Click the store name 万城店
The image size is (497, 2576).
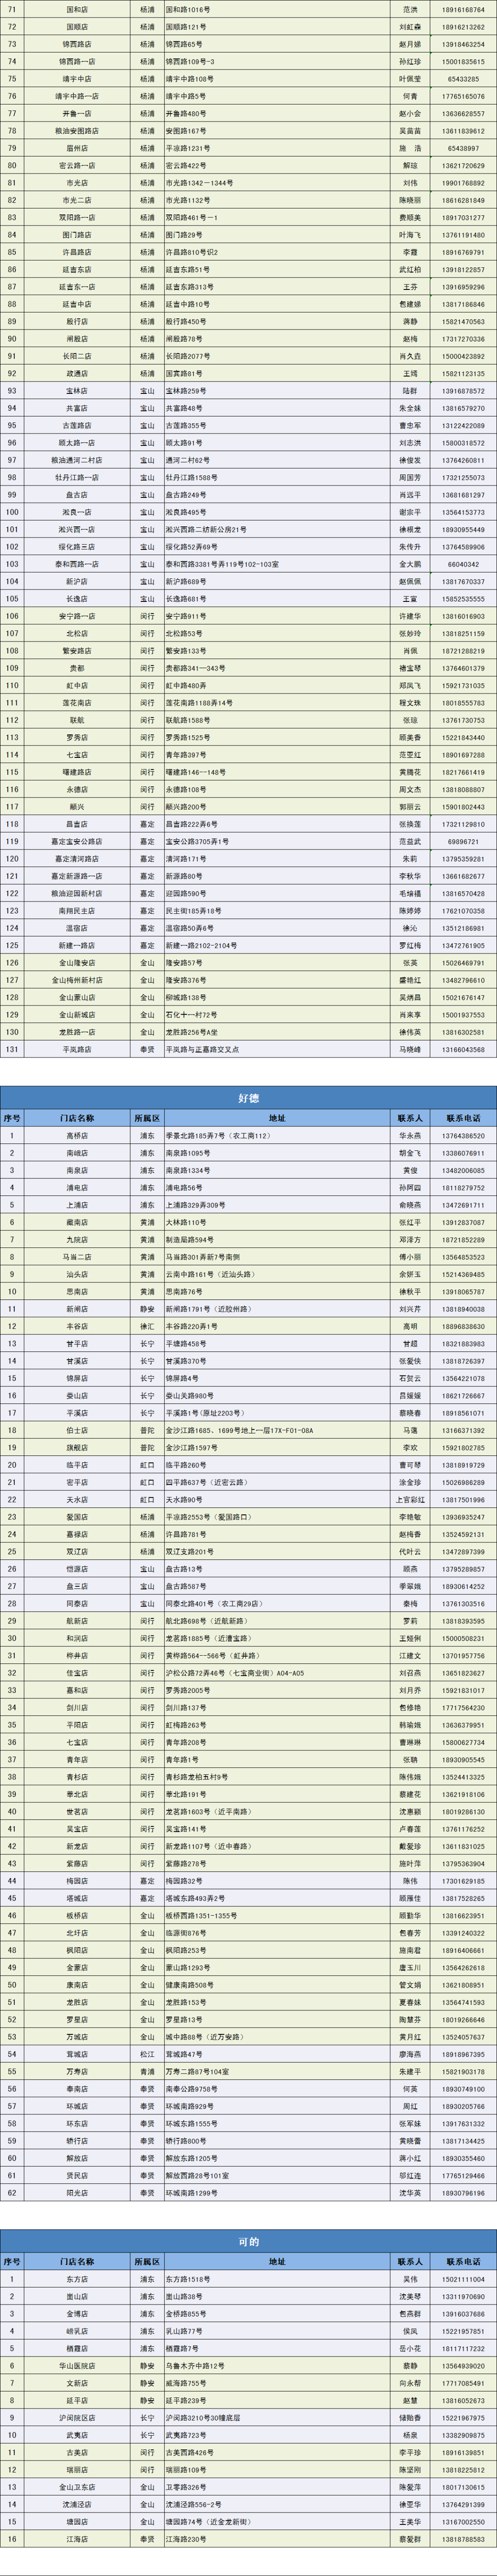pos(77,2037)
